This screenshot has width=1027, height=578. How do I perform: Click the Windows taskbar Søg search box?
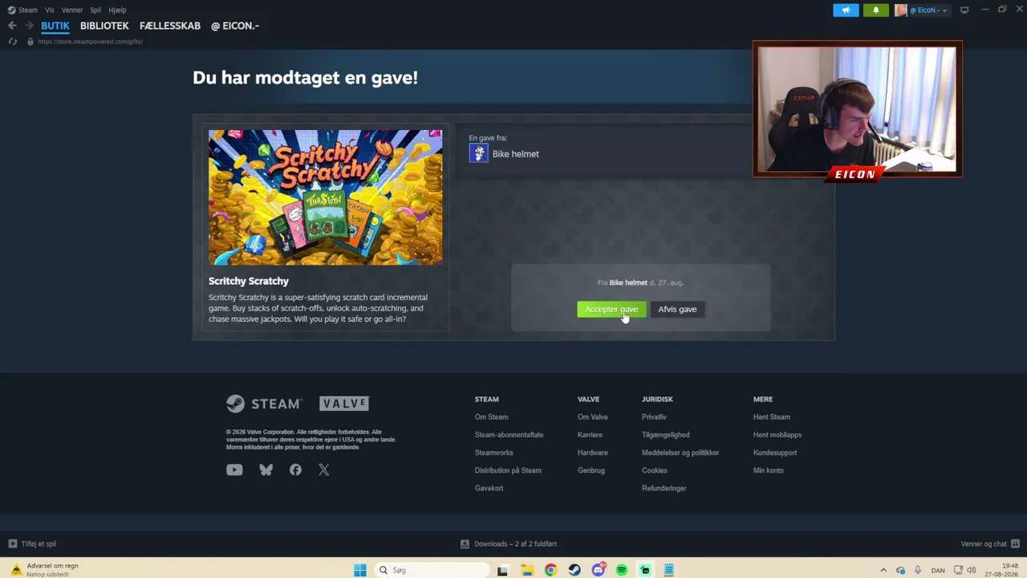[432, 570]
